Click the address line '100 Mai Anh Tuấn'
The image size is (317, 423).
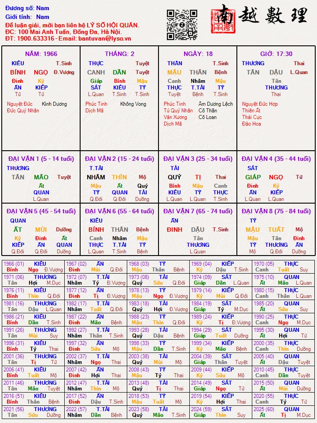tap(63, 32)
